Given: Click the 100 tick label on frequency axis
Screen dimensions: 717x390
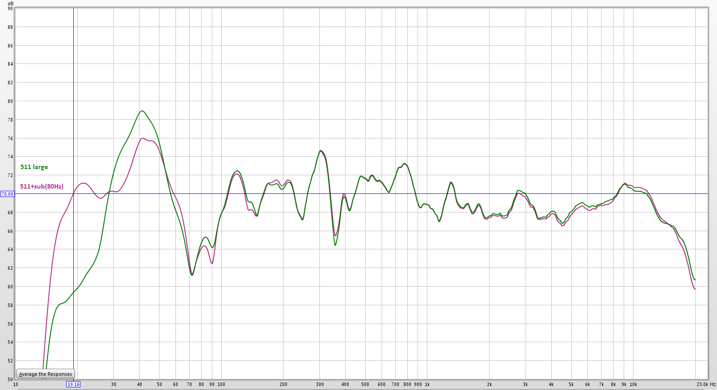Looking at the screenshot, I should pos(221,384).
